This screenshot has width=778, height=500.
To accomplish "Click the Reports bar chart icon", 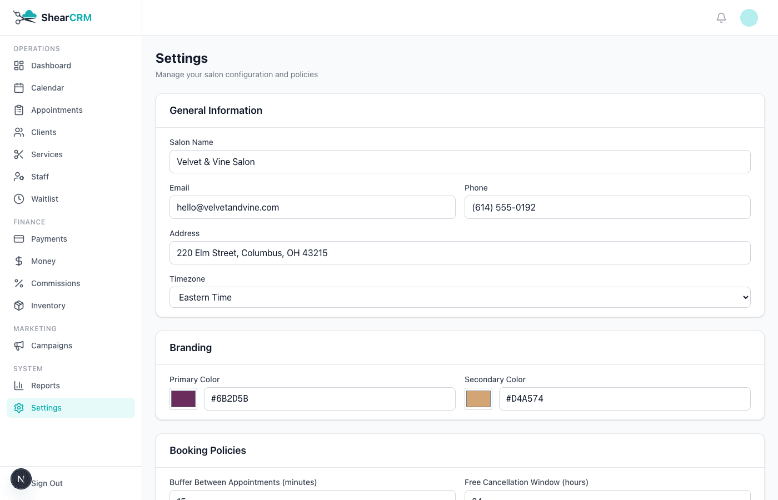I will [x=19, y=386].
